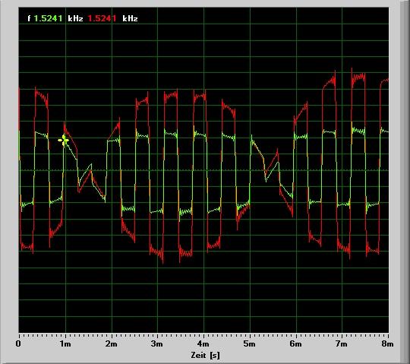The width and height of the screenshot is (410, 364).
Task: Click the 3m time axis label
Action: 157,343
